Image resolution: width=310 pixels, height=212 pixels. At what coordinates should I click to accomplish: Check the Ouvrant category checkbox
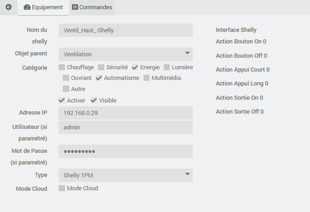66,78
